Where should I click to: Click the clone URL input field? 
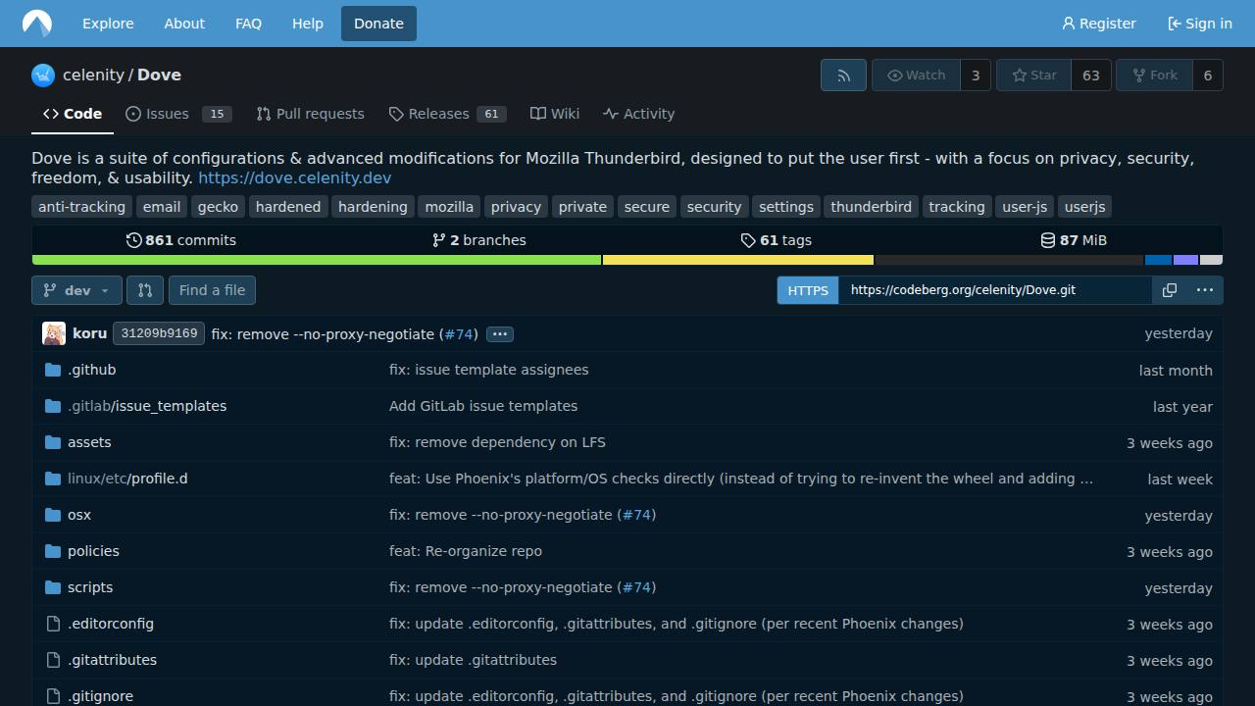pyautogui.click(x=995, y=290)
